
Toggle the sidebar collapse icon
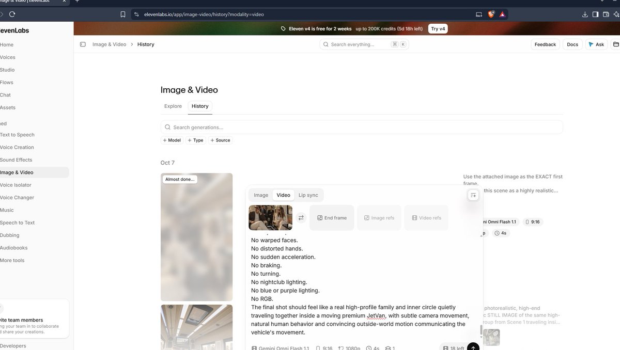pyautogui.click(x=83, y=44)
